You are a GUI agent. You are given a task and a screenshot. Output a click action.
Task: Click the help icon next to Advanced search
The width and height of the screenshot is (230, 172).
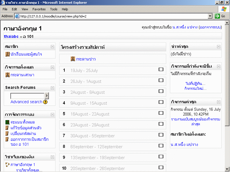[45, 102]
